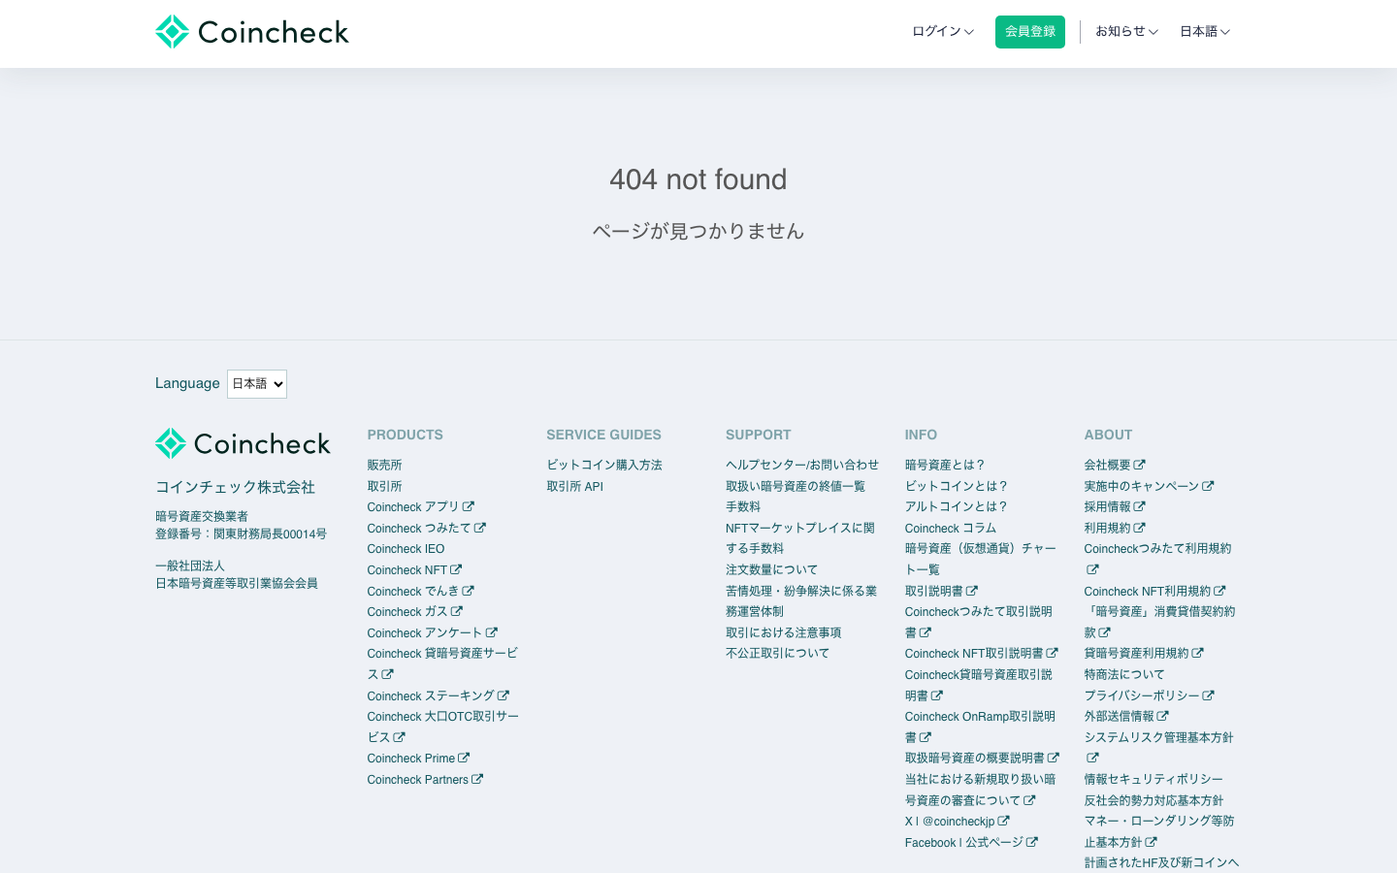Open 不公正取引について
Screen dimensions: 1397x873
pos(778,654)
